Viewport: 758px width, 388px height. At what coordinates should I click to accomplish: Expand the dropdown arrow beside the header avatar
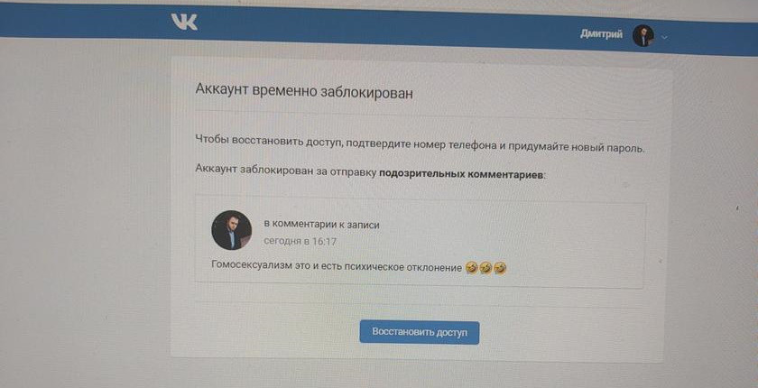click(664, 37)
